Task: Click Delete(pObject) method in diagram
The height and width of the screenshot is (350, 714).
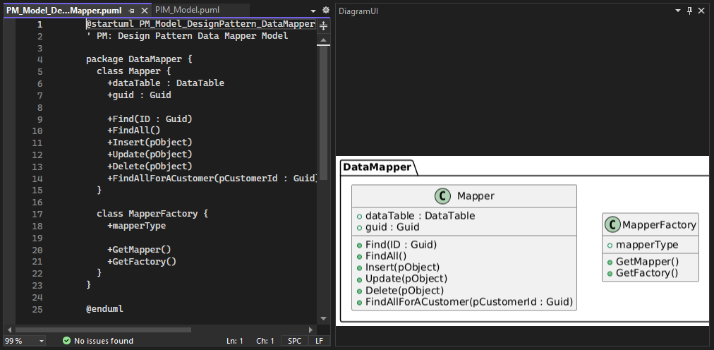Action: tap(405, 291)
